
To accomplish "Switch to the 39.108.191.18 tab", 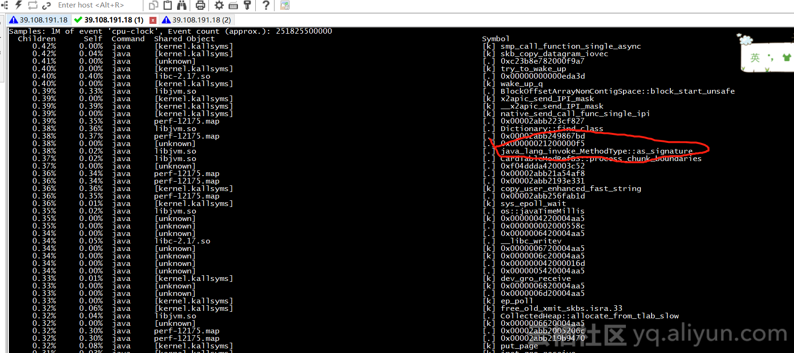I will tap(39, 20).
